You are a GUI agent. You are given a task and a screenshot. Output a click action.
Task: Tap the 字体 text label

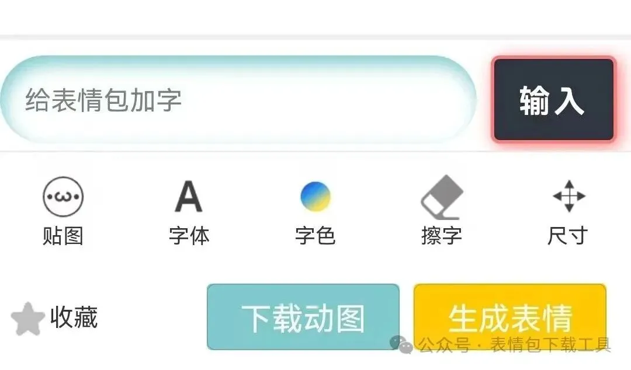point(189,236)
